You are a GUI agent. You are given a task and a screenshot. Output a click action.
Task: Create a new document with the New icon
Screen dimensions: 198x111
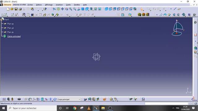point(8,9)
